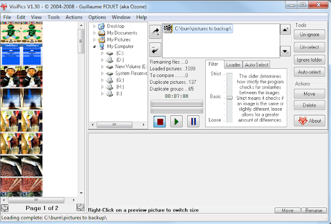This screenshot has width=331, height=224.
Task: Click the strictness filter slider handle
Action: [230, 98]
